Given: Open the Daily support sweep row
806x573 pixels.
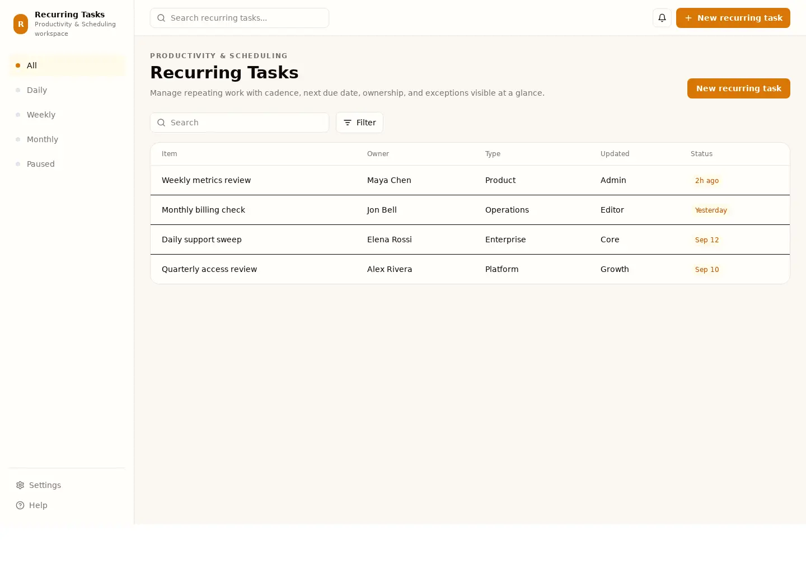Looking at the screenshot, I should tap(470, 239).
